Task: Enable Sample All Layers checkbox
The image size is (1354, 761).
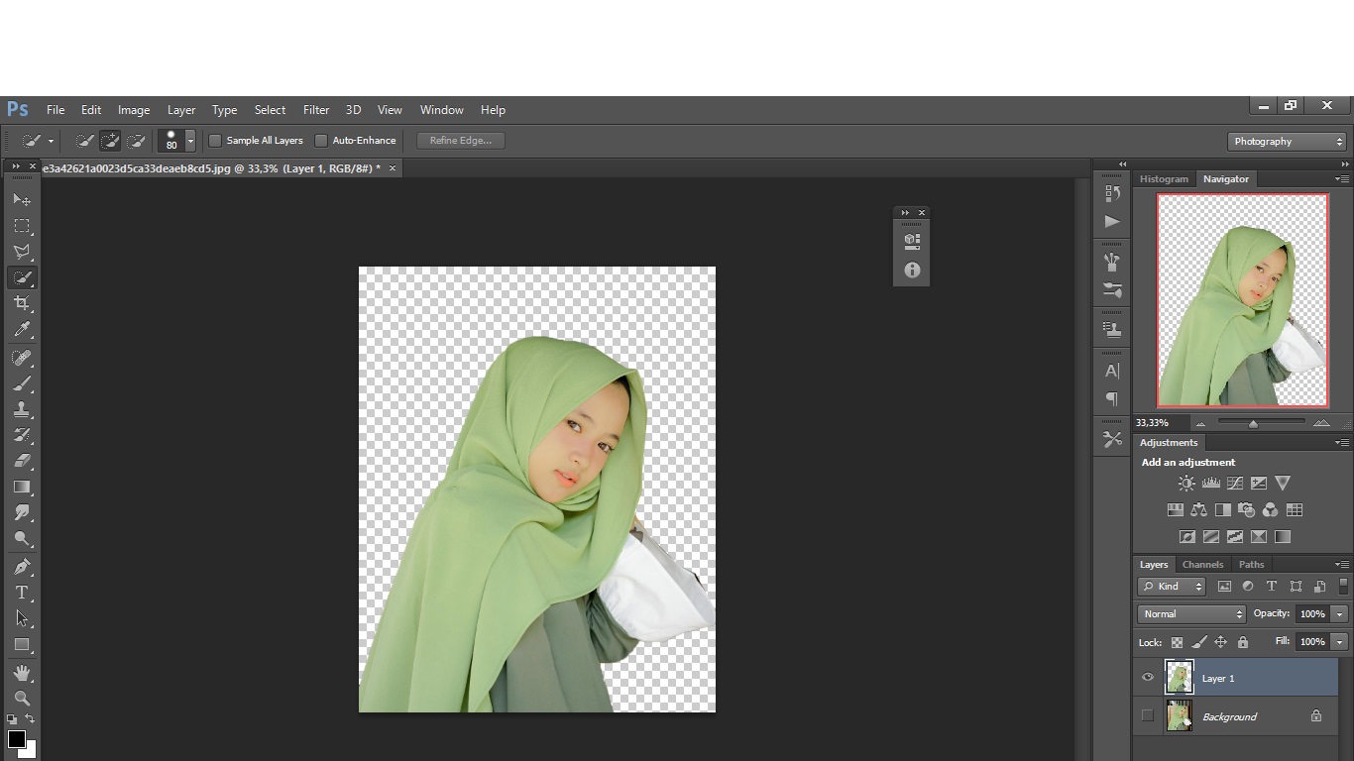Action: pos(215,141)
